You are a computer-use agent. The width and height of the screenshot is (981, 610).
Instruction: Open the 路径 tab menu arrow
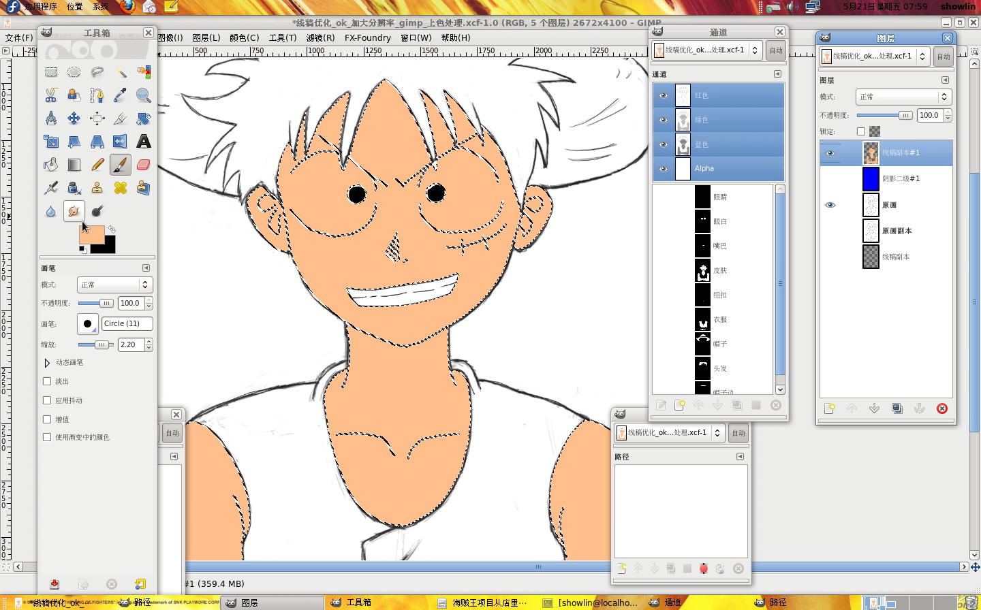(740, 456)
